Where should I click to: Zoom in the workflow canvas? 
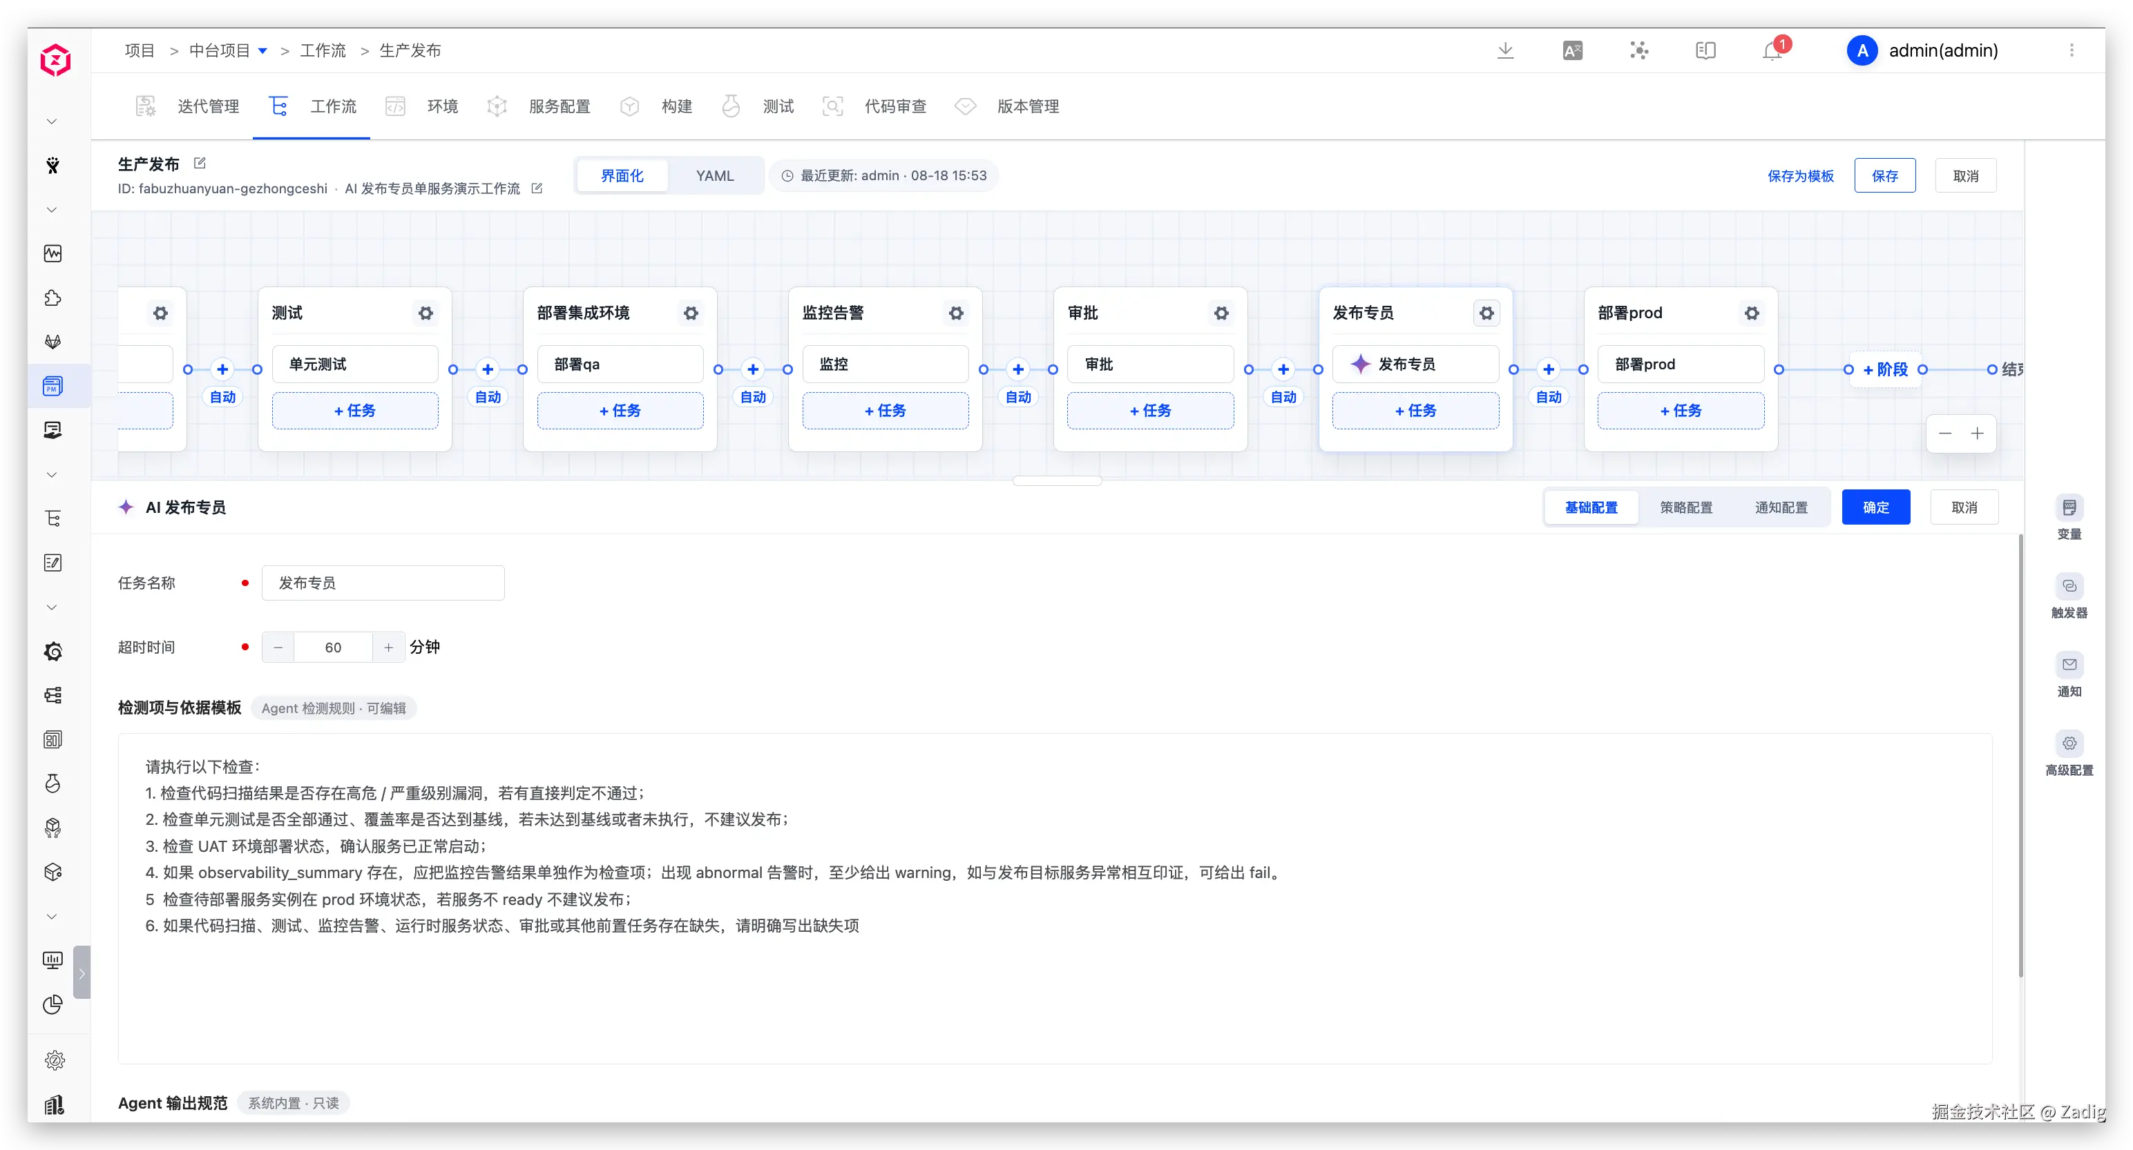(x=1978, y=433)
